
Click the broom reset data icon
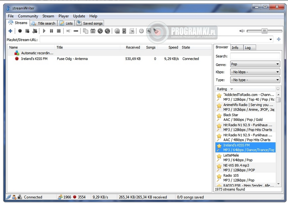tap(156, 31)
